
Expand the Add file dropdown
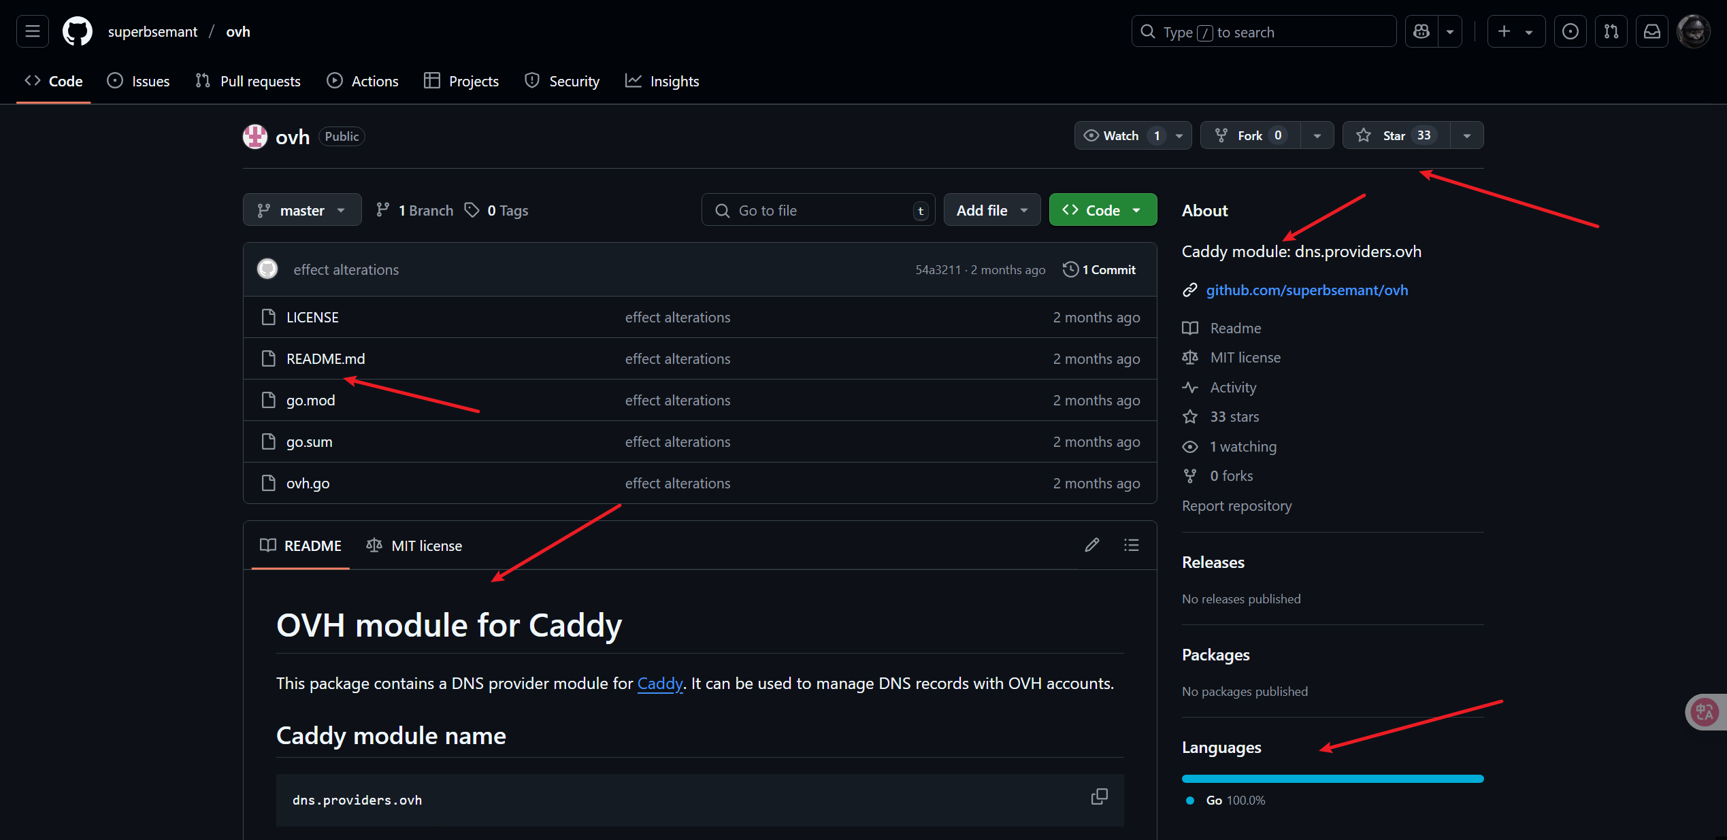991,210
